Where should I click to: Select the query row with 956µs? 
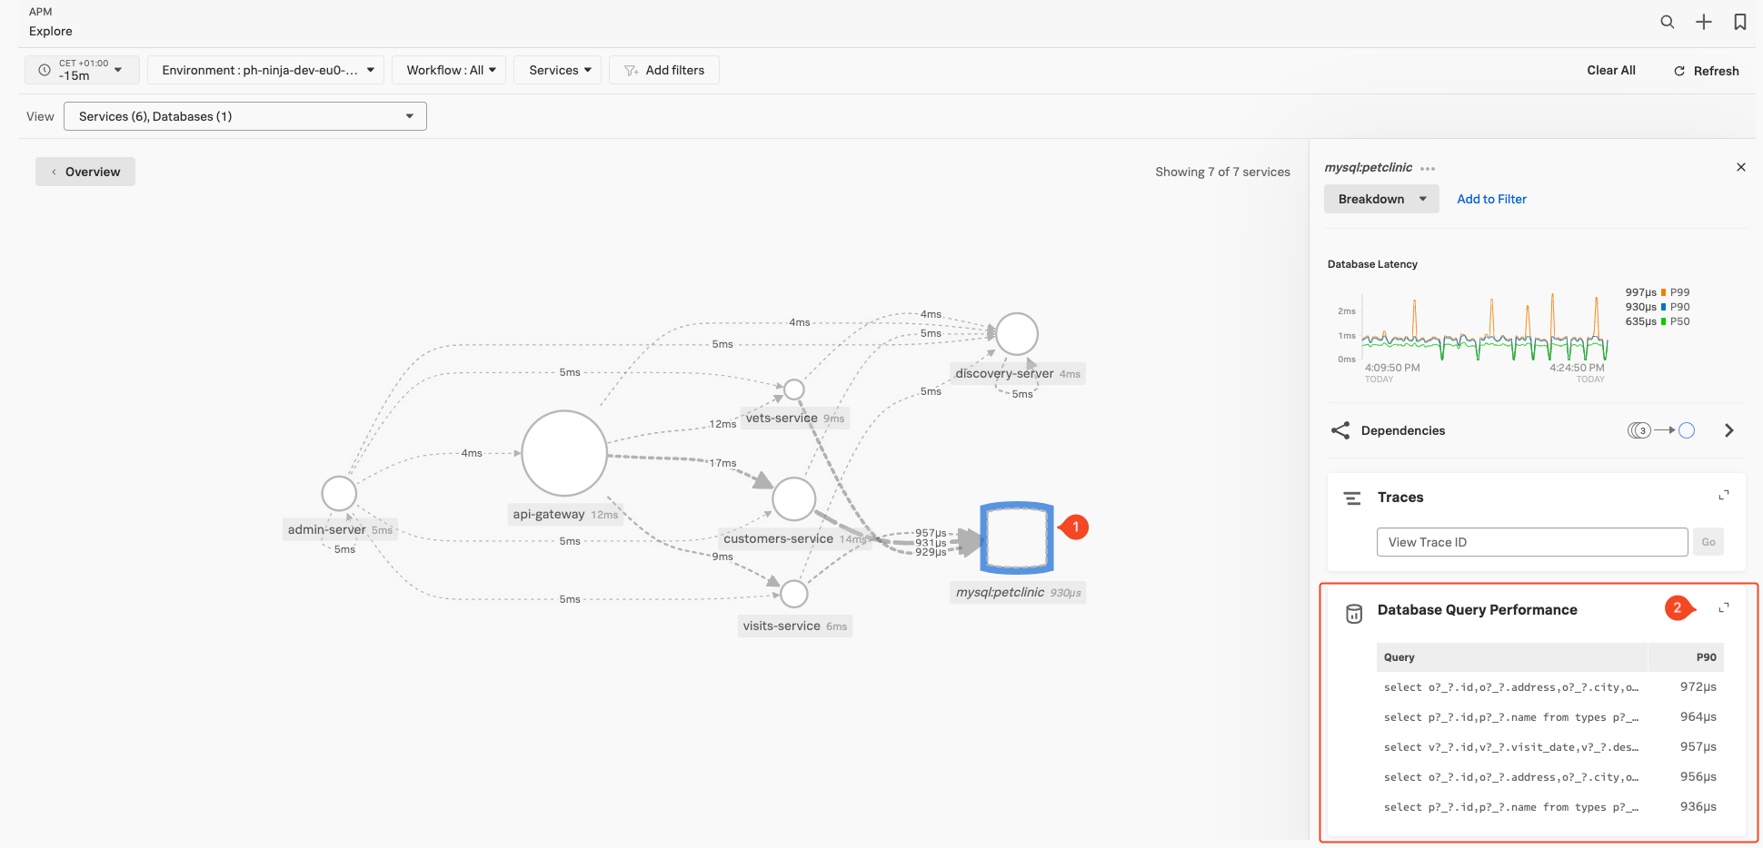tap(1550, 777)
